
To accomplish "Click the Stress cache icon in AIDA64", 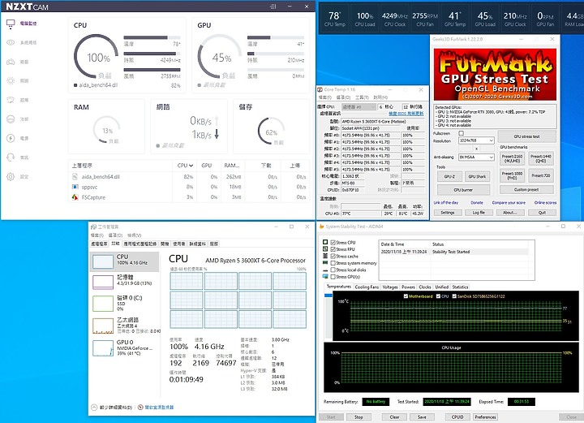I will 325,256.
